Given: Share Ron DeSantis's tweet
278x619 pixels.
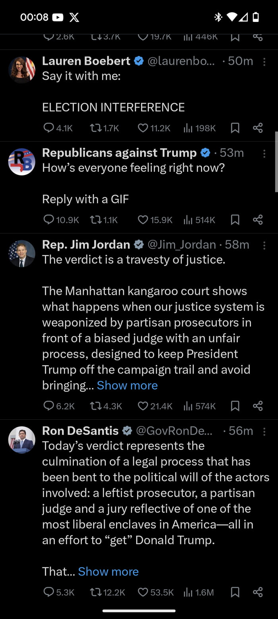Looking at the screenshot, I should click(258, 592).
